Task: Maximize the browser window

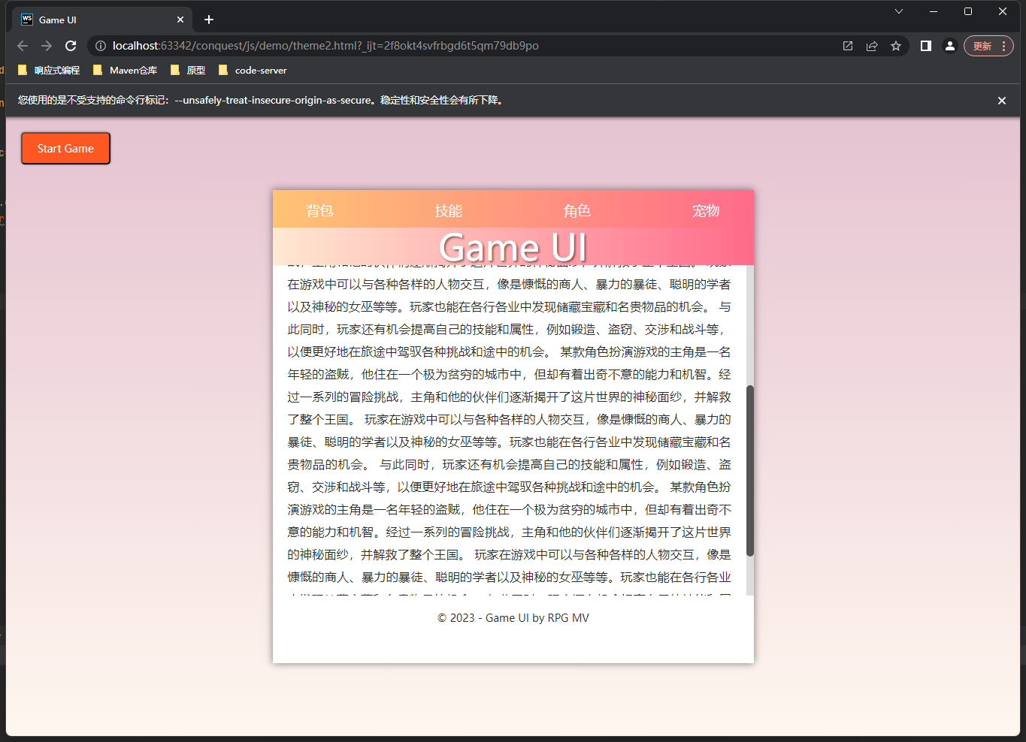Action: [x=968, y=11]
